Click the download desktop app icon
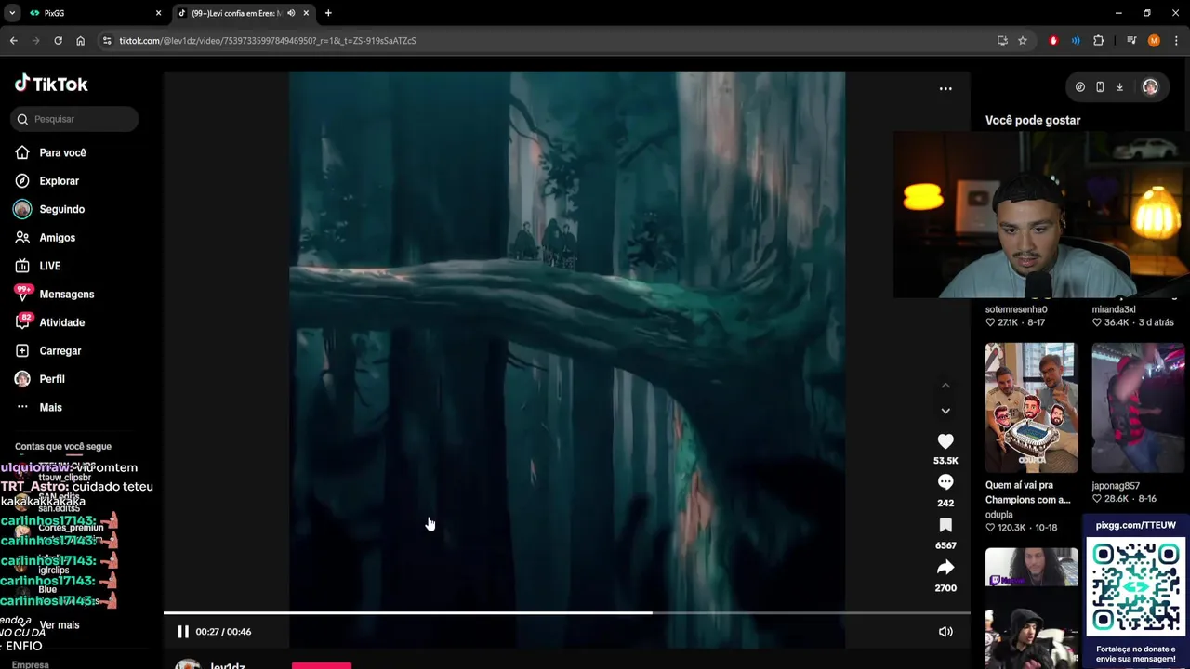1190x669 pixels. click(x=1119, y=87)
